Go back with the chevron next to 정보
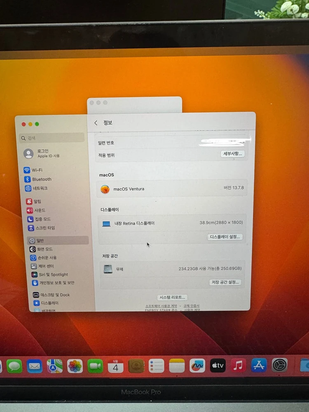Image resolution: width=309 pixels, height=412 pixels. pyautogui.click(x=96, y=123)
